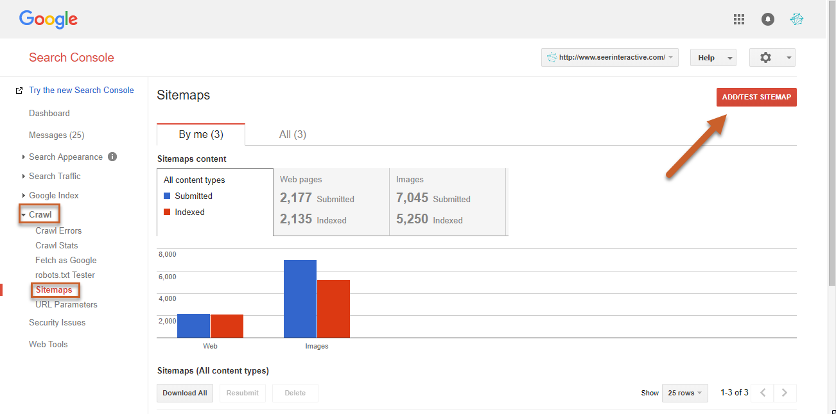
Task: Open the Google apps grid icon
Action: (x=738, y=19)
